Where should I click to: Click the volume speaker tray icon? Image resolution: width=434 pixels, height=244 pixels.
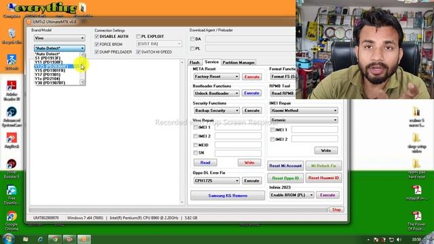399,239
